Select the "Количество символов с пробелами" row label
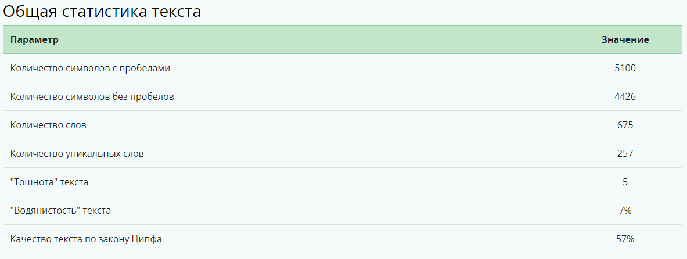This screenshot has width=687, height=259. tap(90, 69)
